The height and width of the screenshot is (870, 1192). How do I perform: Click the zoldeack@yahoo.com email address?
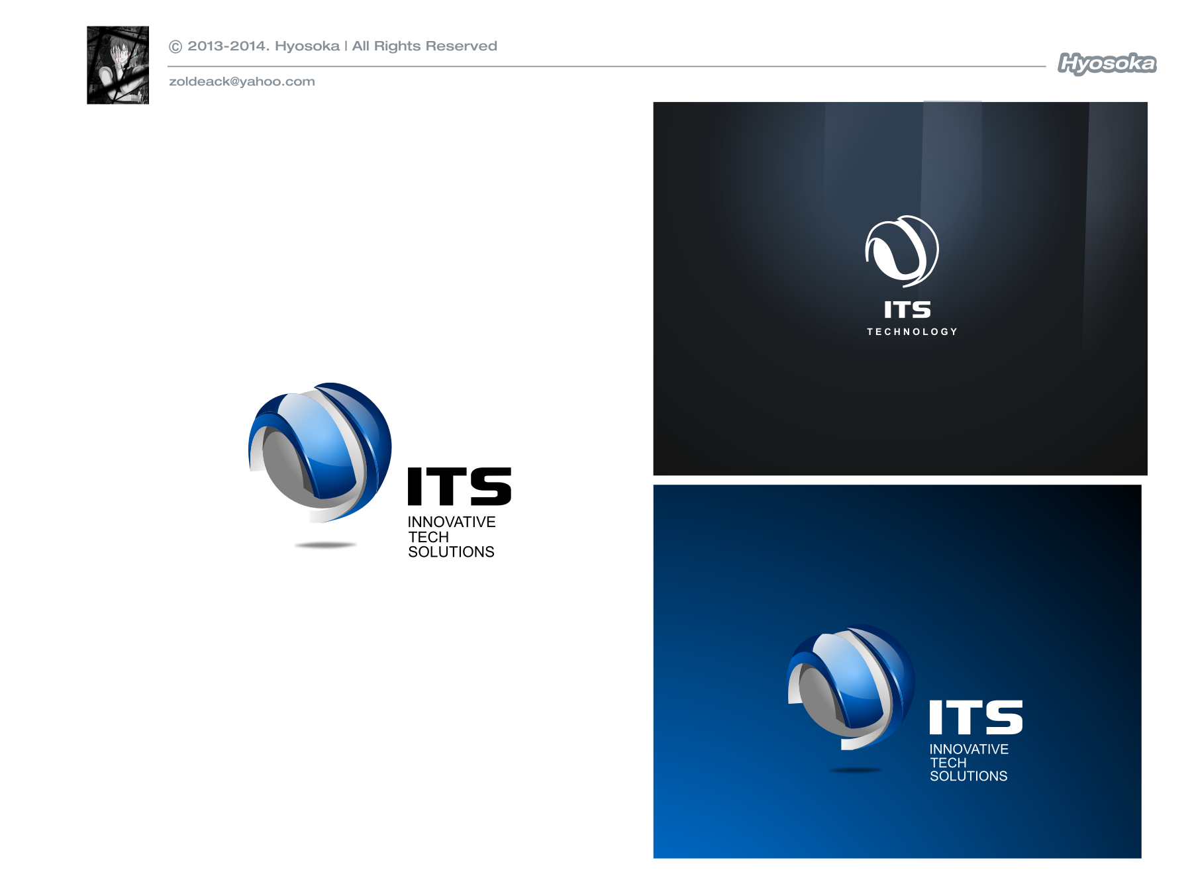tap(242, 81)
